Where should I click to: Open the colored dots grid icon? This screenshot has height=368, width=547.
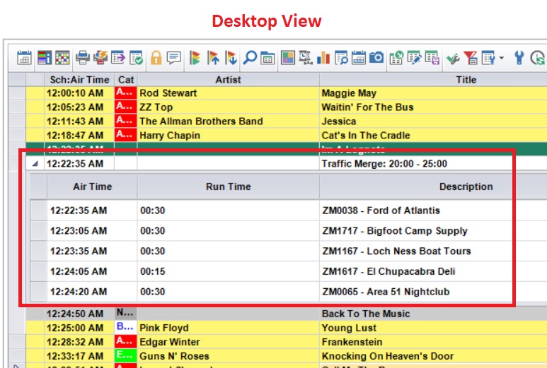[x=62, y=58]
